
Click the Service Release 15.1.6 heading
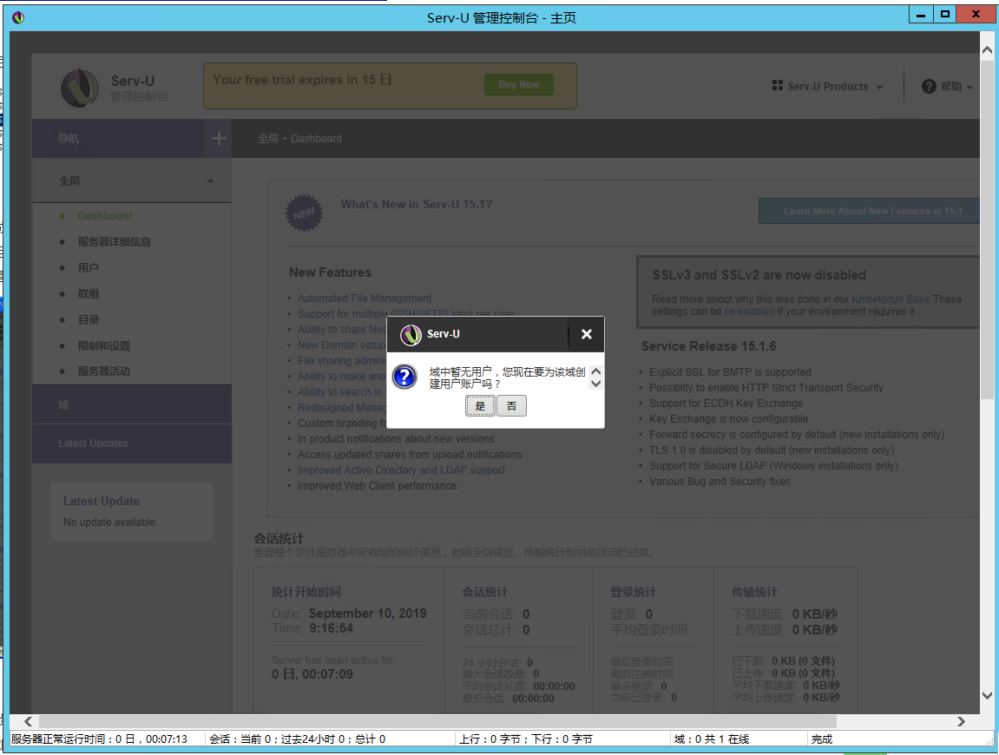pos(708,346)
